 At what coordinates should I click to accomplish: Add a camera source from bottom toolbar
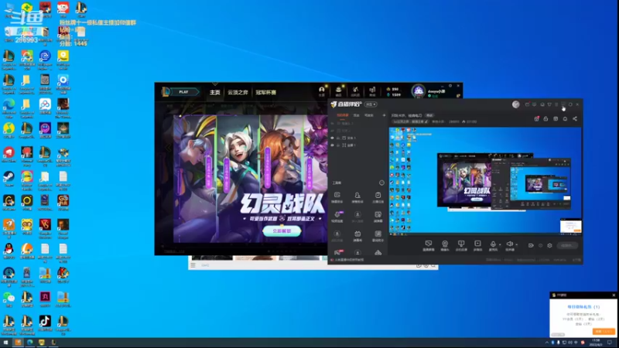pos(445,245)
